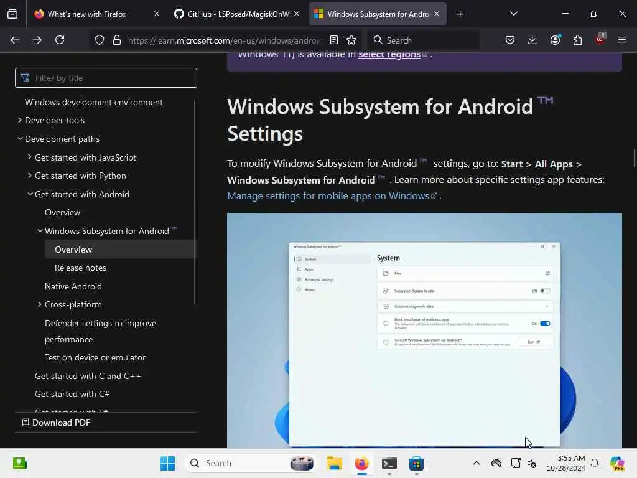Download PDF of documentation
Image resolution: width=637 pixels, height=478 pixels.
tap(56, 423)
